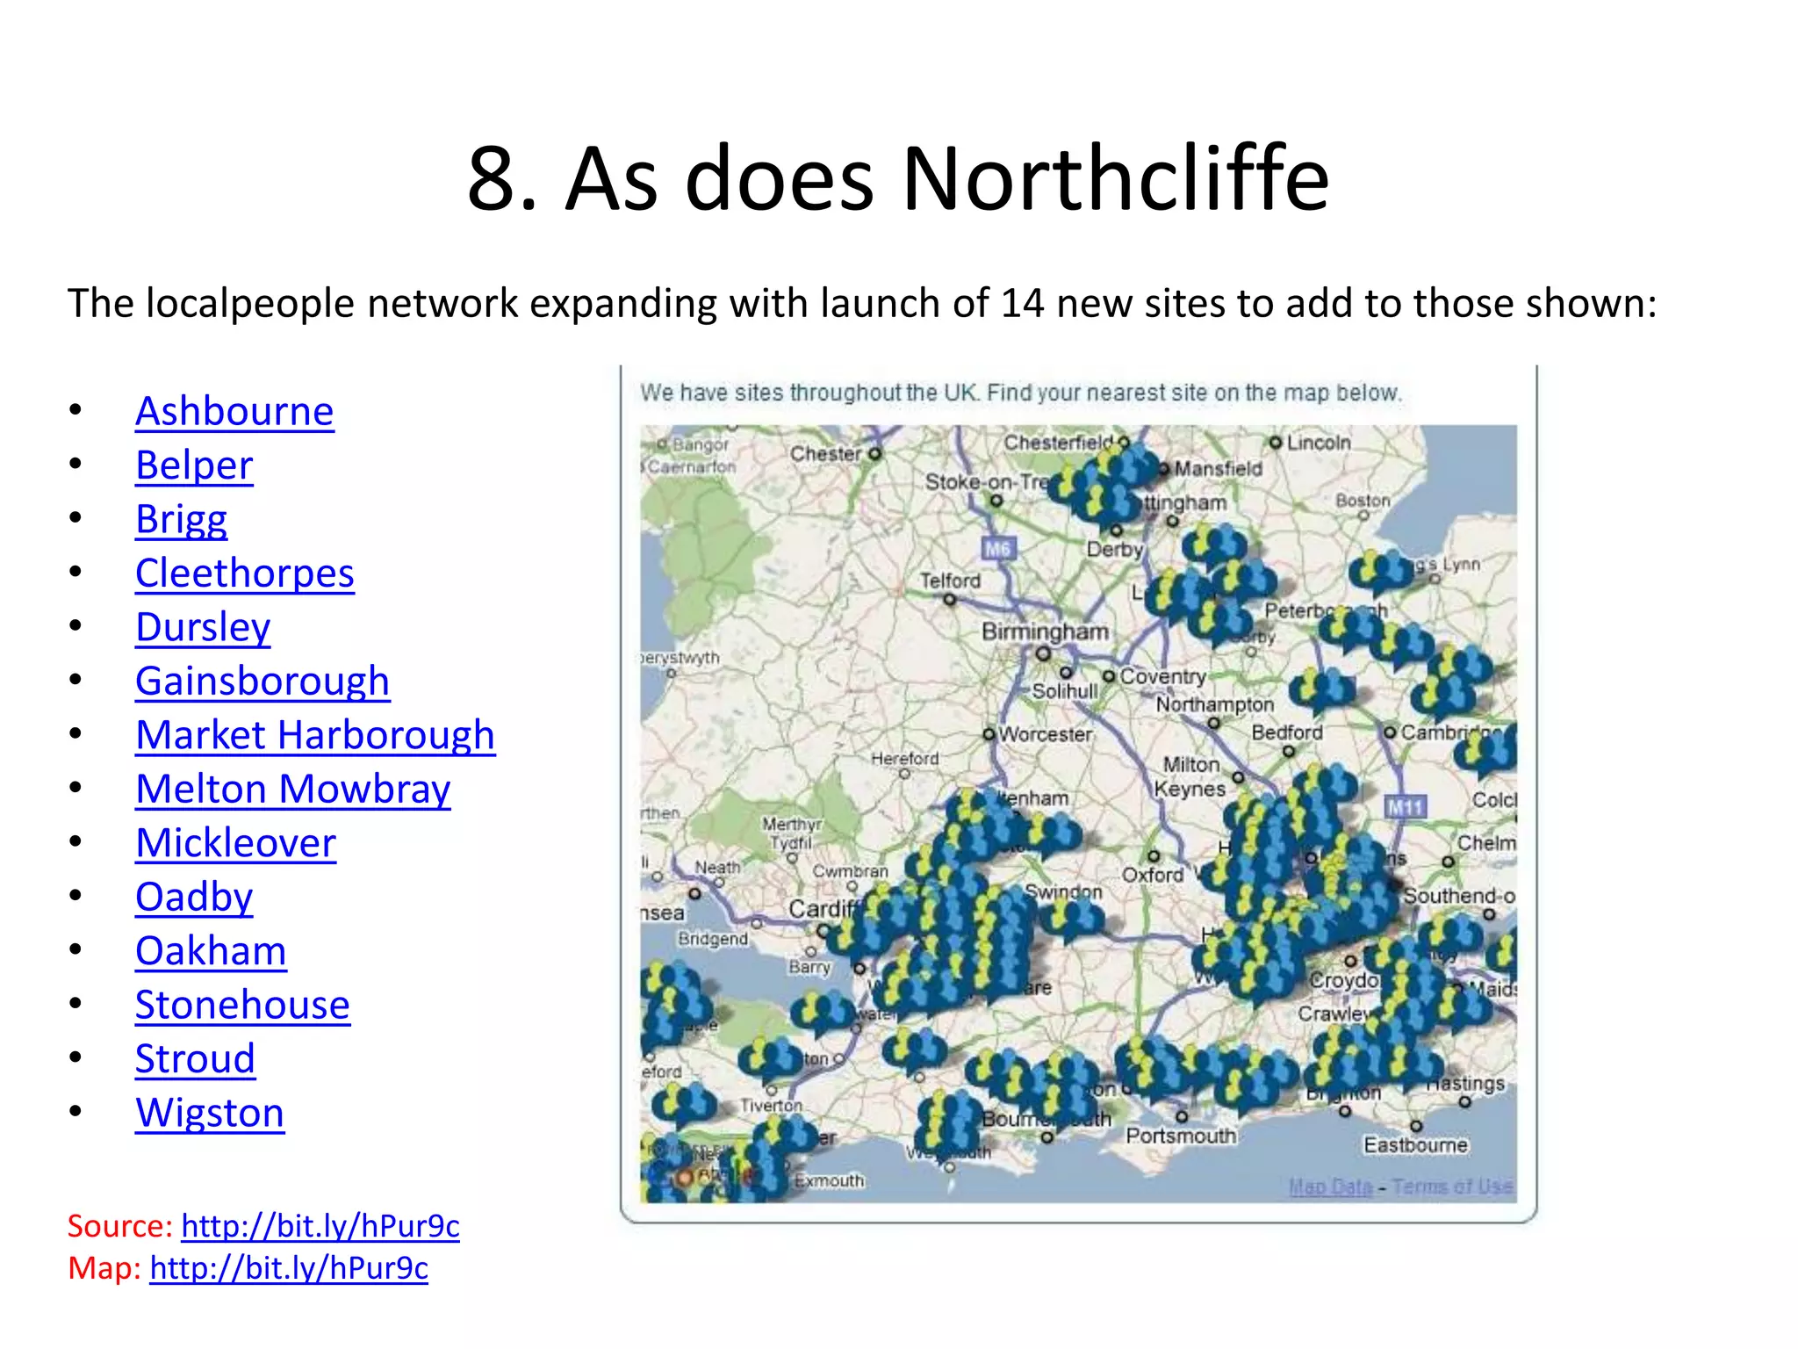Click the Hereford label on the map
This screenshot has height=1349, width=1798.
coord(905,758)
